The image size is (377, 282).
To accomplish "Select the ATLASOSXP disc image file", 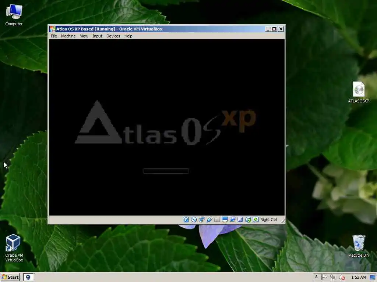I will [359, 92].
